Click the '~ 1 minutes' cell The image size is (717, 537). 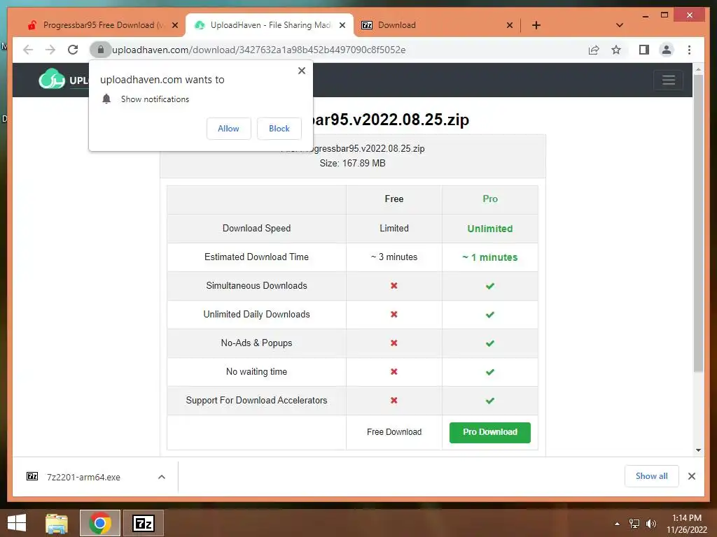489,257
